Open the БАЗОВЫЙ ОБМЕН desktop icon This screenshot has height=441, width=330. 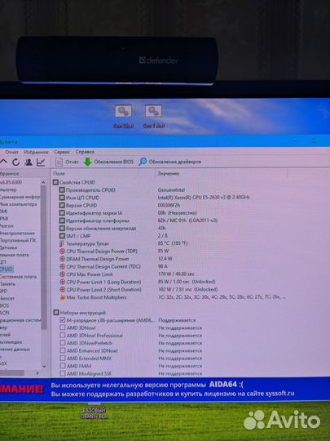point(94,411)
